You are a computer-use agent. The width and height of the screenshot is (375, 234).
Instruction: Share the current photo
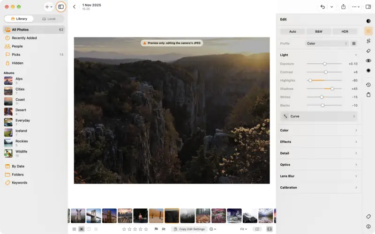coord(343,7)
